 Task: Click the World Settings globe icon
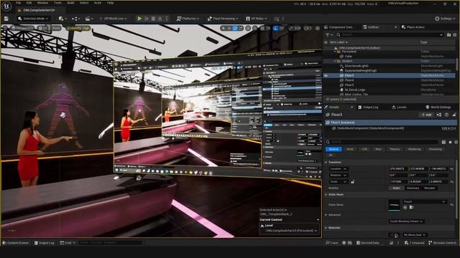428,107
